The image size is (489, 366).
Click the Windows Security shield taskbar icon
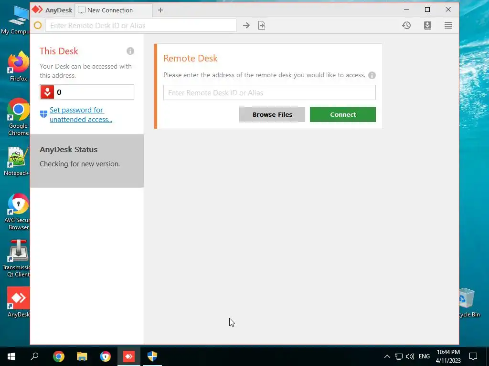tap(152, 356)
